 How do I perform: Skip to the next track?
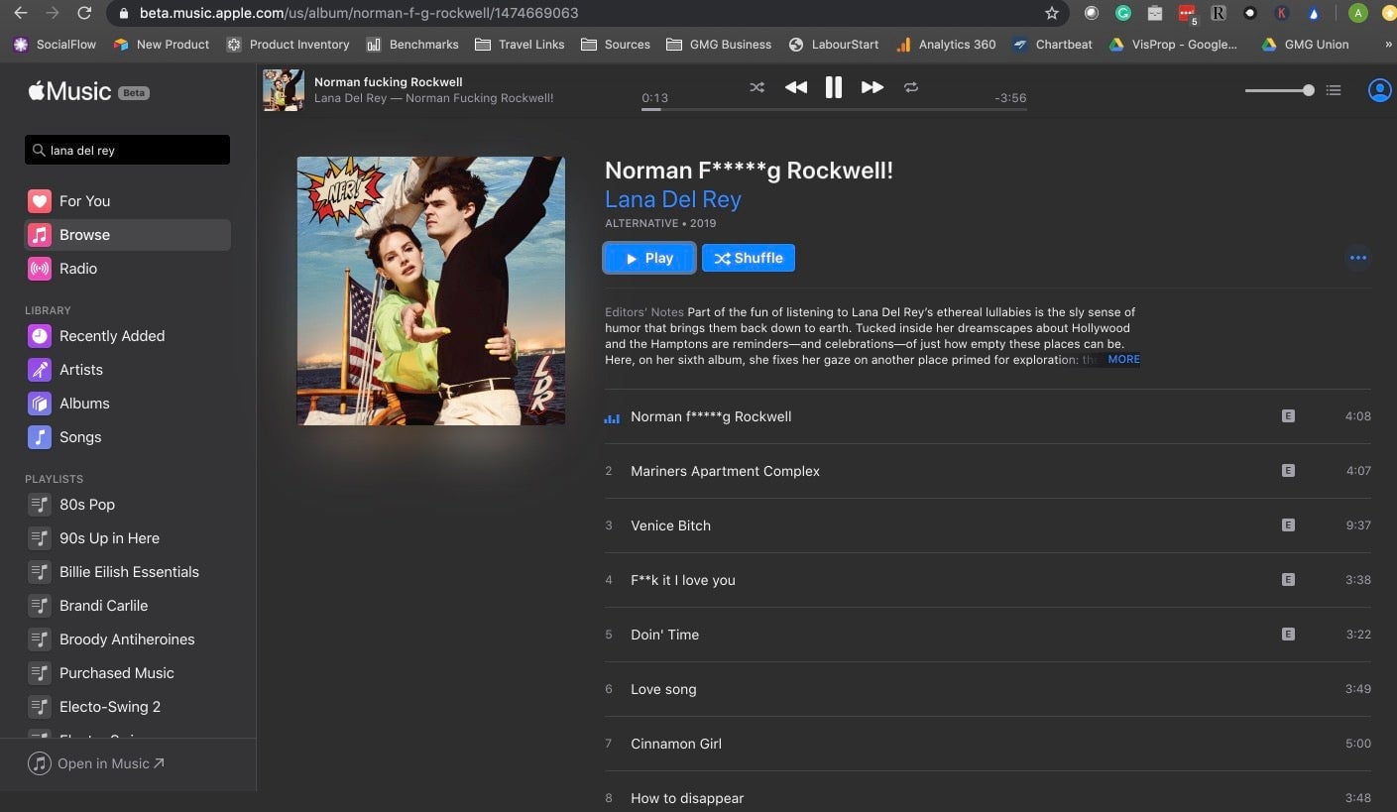pyautogui.click(x=872, y=87)
